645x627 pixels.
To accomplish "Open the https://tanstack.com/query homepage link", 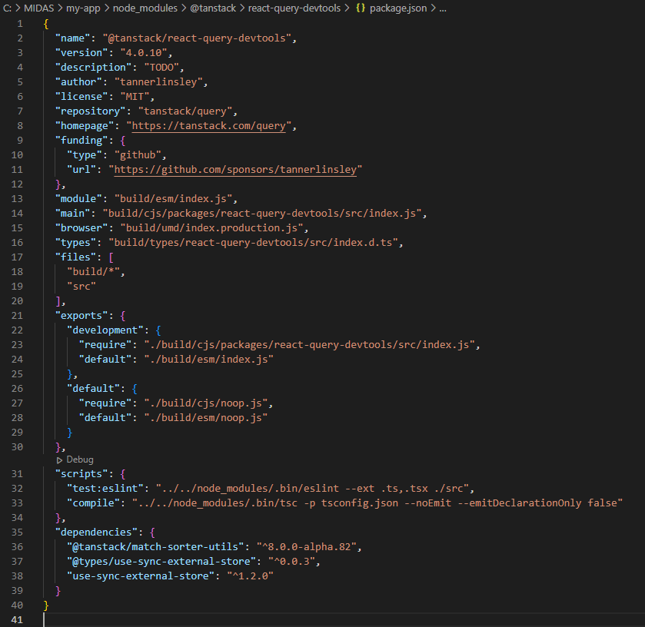I will pos(208,126).
